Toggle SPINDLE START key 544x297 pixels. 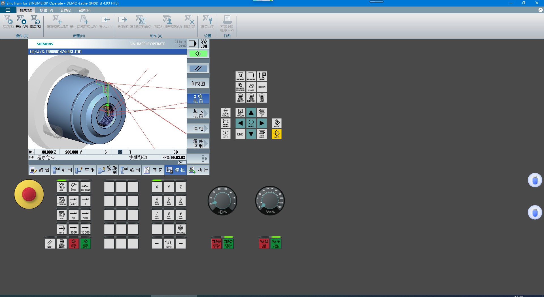tap(228, 244)
